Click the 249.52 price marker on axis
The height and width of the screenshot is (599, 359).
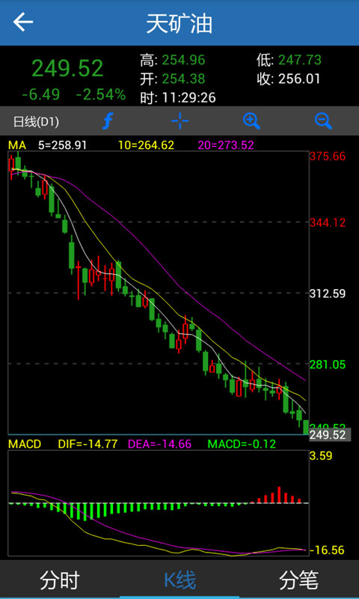click(x=330, y=435)
